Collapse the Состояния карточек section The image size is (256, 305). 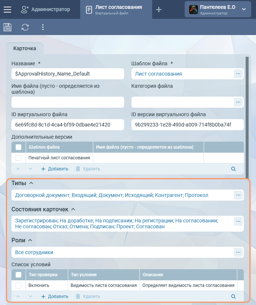[73, 209]
